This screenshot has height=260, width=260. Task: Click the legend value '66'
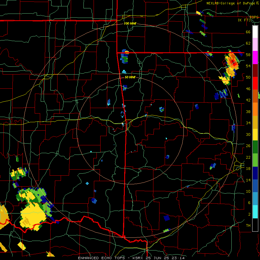pyautogui.click(x=248, y=32)
